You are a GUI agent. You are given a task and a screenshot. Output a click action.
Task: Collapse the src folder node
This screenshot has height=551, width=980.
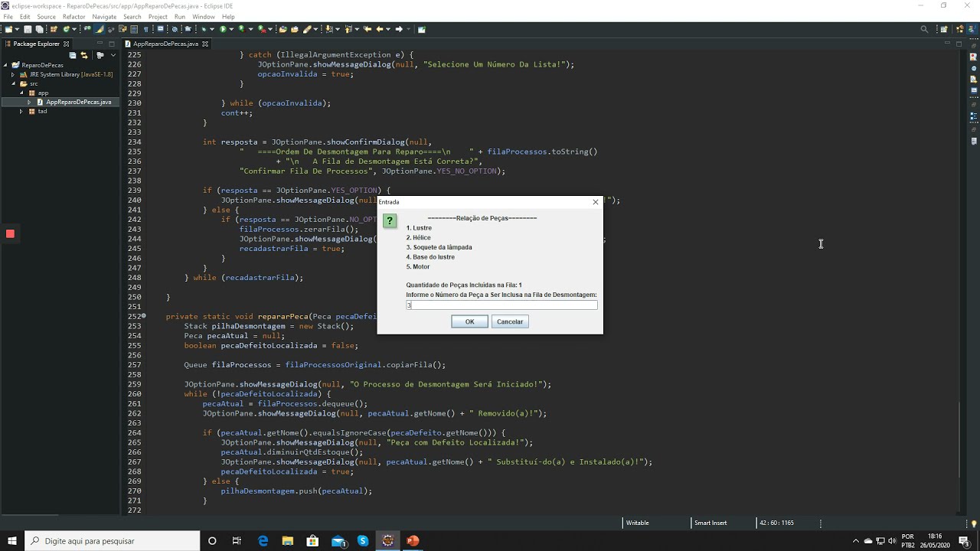(x=13, y=83)
